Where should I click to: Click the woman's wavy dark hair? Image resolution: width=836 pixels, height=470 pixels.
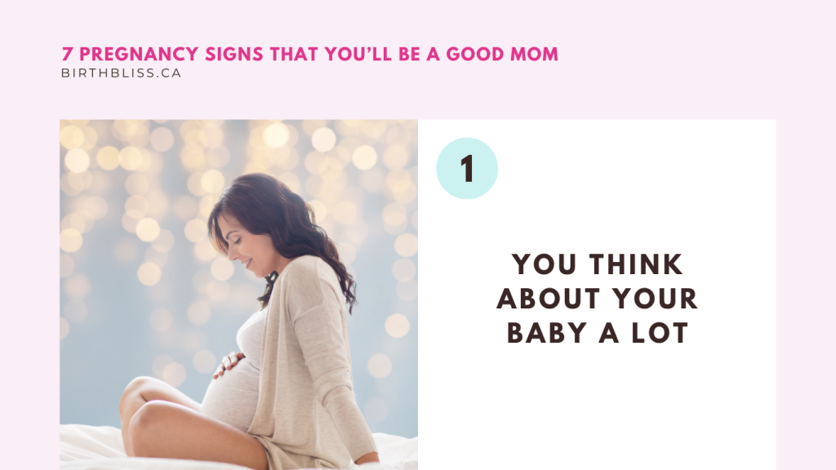pyautogui.click(x=299, y=229)
